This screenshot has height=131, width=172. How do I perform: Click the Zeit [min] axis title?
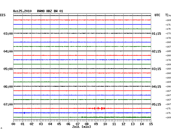[x=82, y=127]
